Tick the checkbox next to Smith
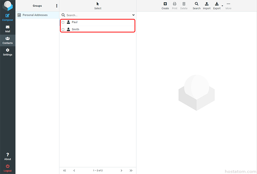Viewport: 257px width, 174px height. coord(63,30)
